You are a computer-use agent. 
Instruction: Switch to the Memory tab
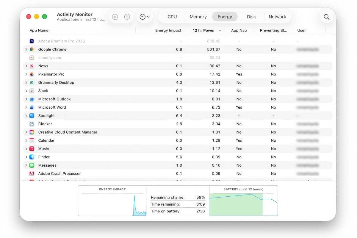pyautogui.click(x=198, y=17)
